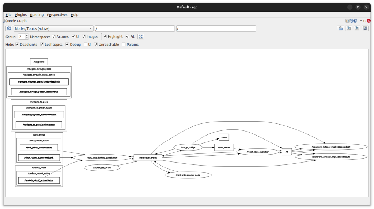374x209 pixels.
Task: Click the load DOT graph file icon
Action: (341, 28)
